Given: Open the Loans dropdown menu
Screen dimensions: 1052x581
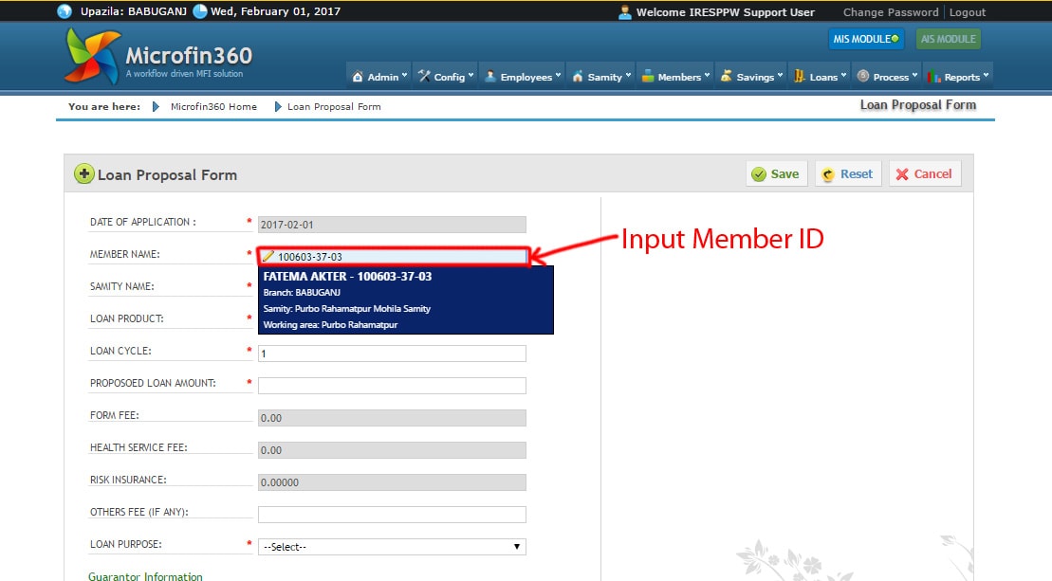Looking at the screenshot, I should pyautogui.click(x=819, y=77).
